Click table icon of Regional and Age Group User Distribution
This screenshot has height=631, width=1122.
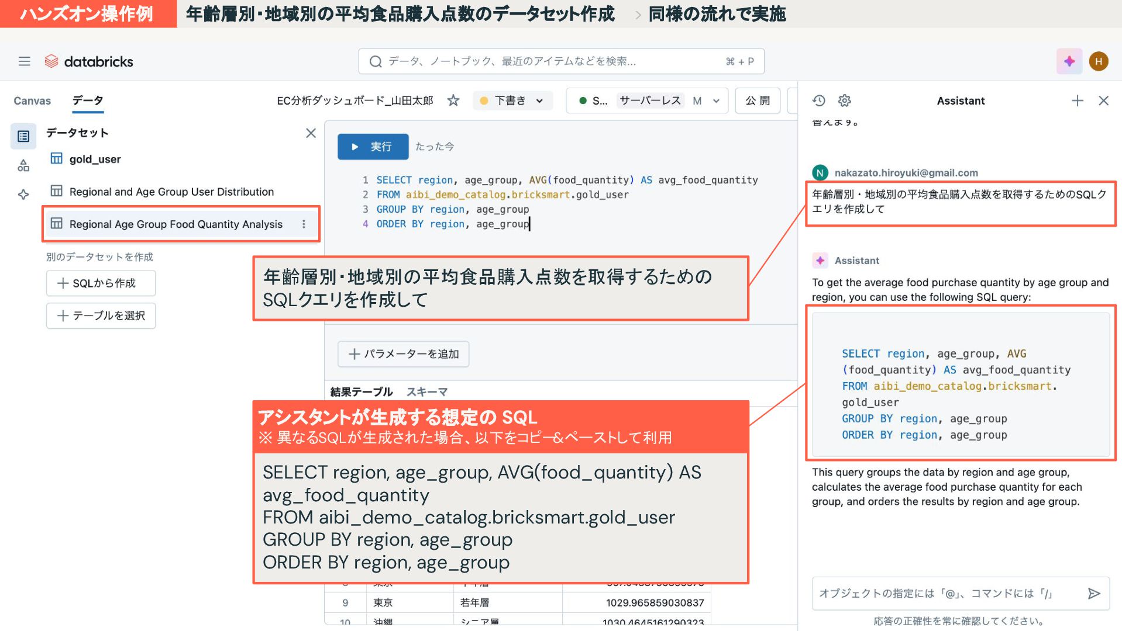pos(56,191)
